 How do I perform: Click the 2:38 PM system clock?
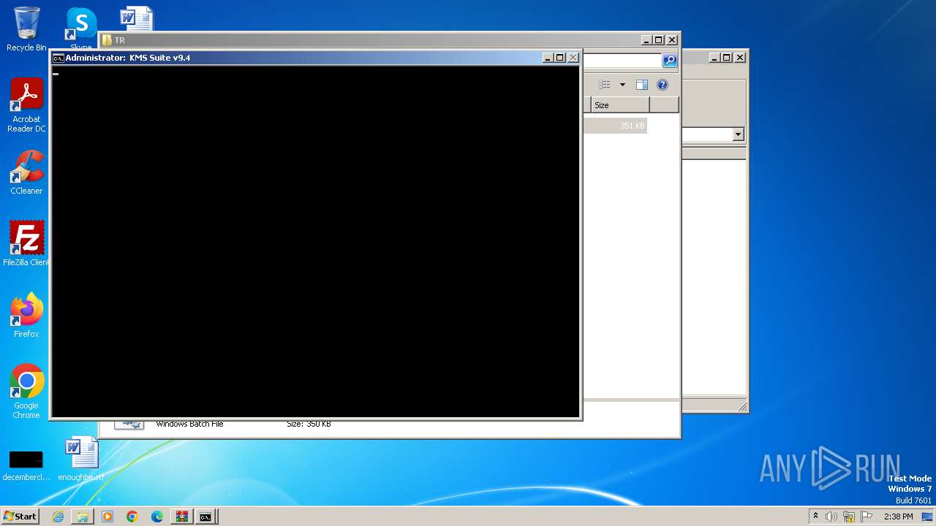coord(898,517)
